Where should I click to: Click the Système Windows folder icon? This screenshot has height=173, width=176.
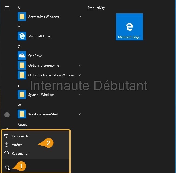pyautogui.click(x=22, y=94)
